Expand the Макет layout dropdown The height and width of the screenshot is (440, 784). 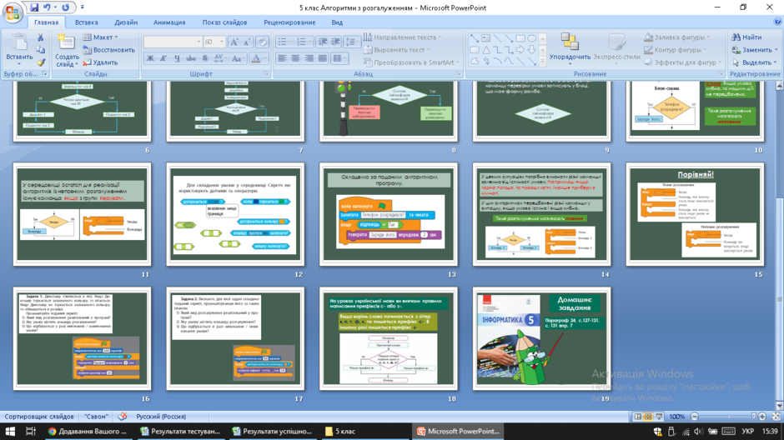(100, 37)
